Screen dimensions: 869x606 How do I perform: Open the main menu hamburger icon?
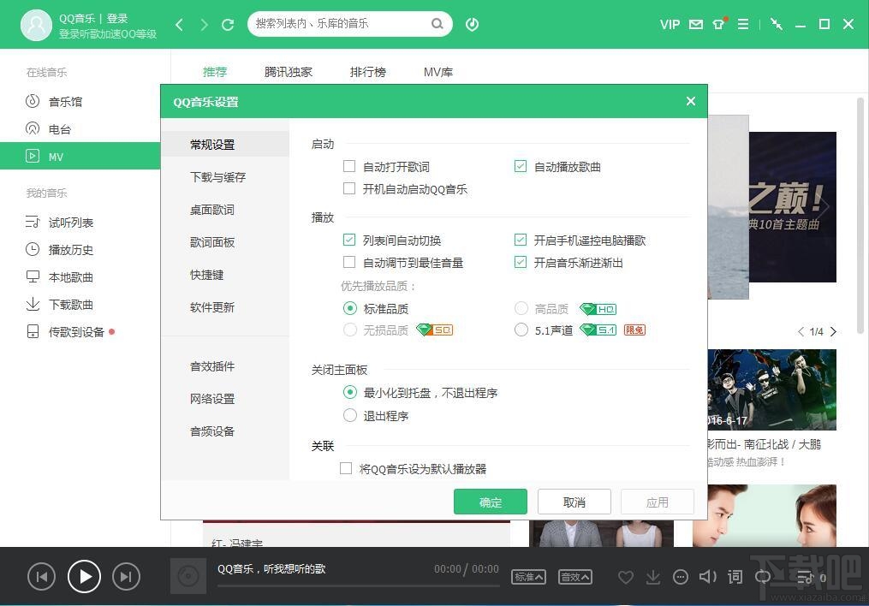pyautogui.click(x=743, y=24)
